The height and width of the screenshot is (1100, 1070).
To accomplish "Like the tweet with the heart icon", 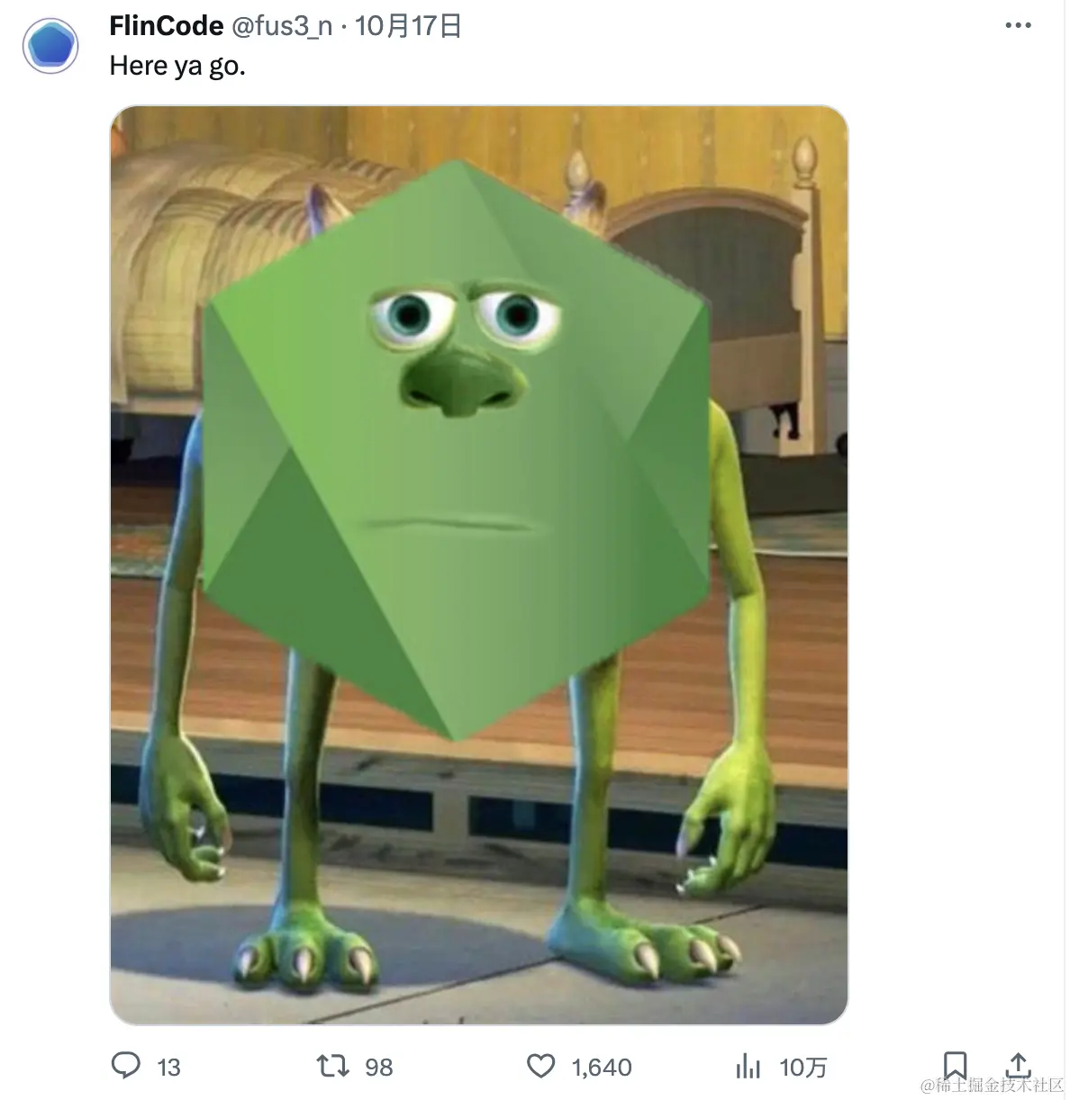I will pos(540,1067).
